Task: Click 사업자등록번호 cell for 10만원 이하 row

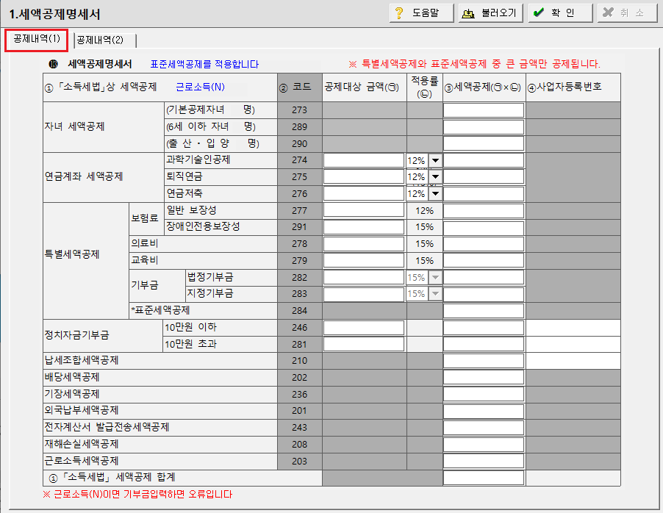Action: [x=573, y=328]
